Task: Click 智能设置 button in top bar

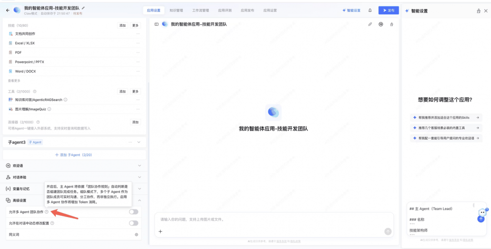Action: click(x=351, y=10)
